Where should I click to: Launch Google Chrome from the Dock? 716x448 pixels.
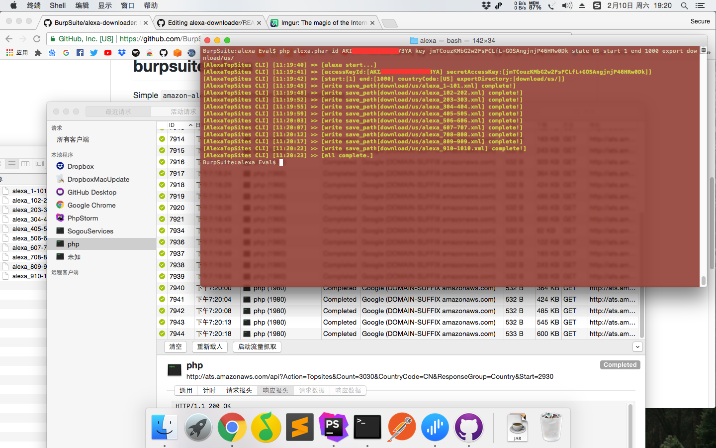pyautogui.click(x=232, y=427)
